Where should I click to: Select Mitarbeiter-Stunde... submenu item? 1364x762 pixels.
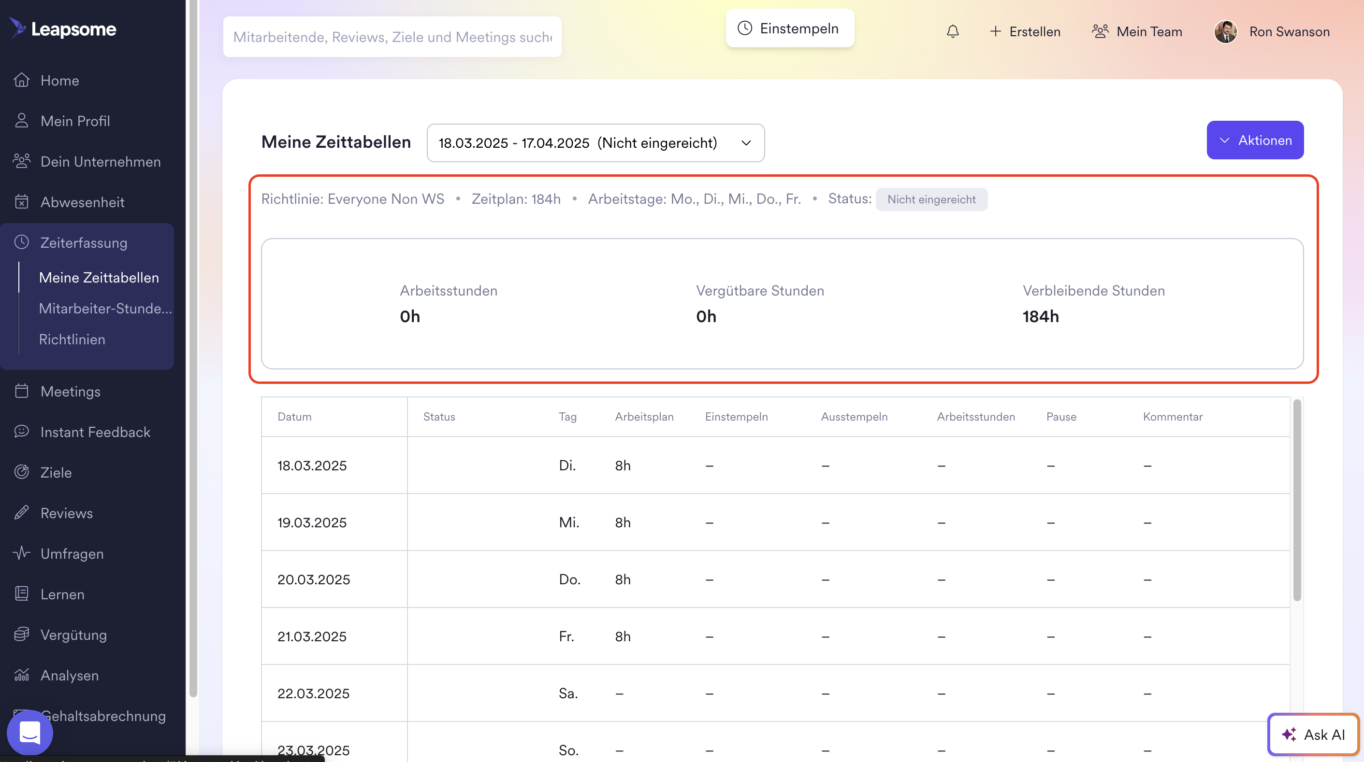coord(105,308)
